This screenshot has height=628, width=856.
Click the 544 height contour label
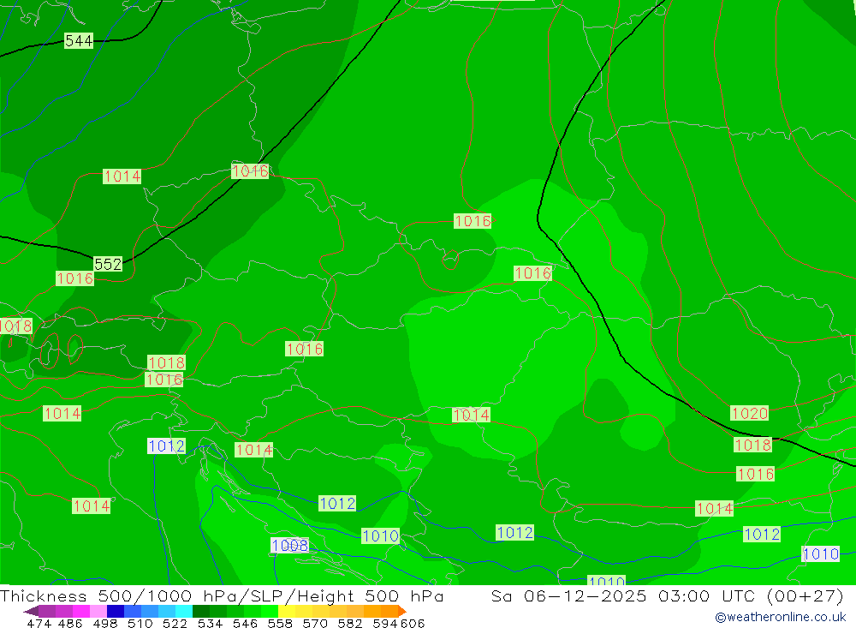point(79,40)
